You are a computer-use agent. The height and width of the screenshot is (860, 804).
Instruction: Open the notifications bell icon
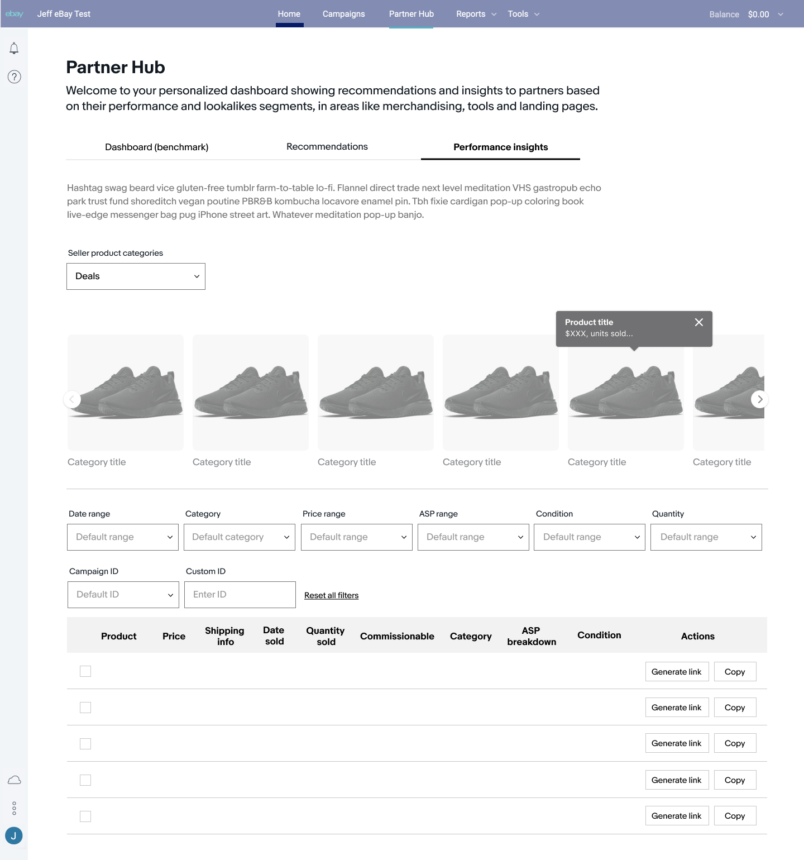click(x=14, y=49)
